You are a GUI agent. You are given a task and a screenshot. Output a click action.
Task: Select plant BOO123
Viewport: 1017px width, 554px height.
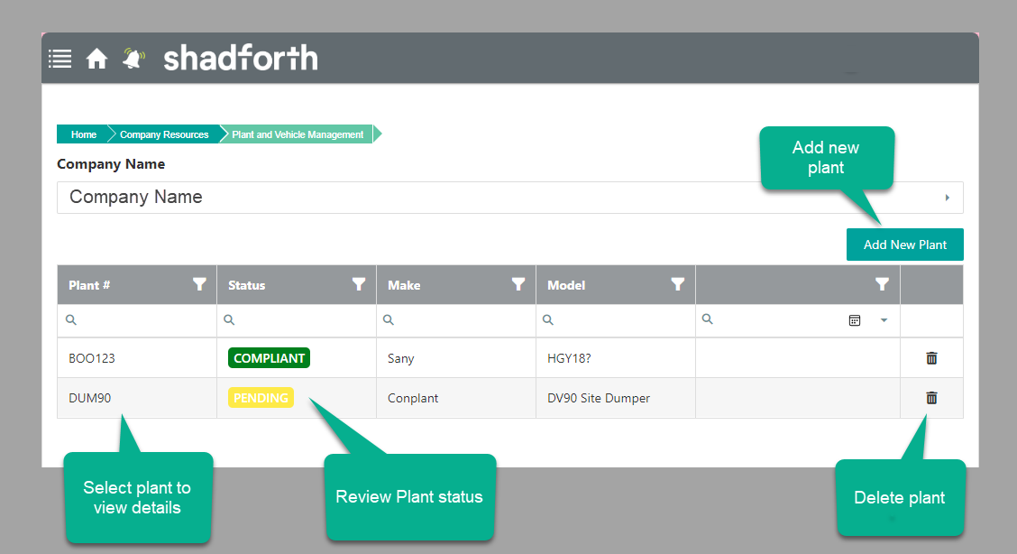[91, 359]
